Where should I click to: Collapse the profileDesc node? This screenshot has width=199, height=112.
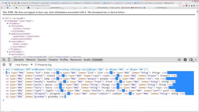[x=7, y=52]
